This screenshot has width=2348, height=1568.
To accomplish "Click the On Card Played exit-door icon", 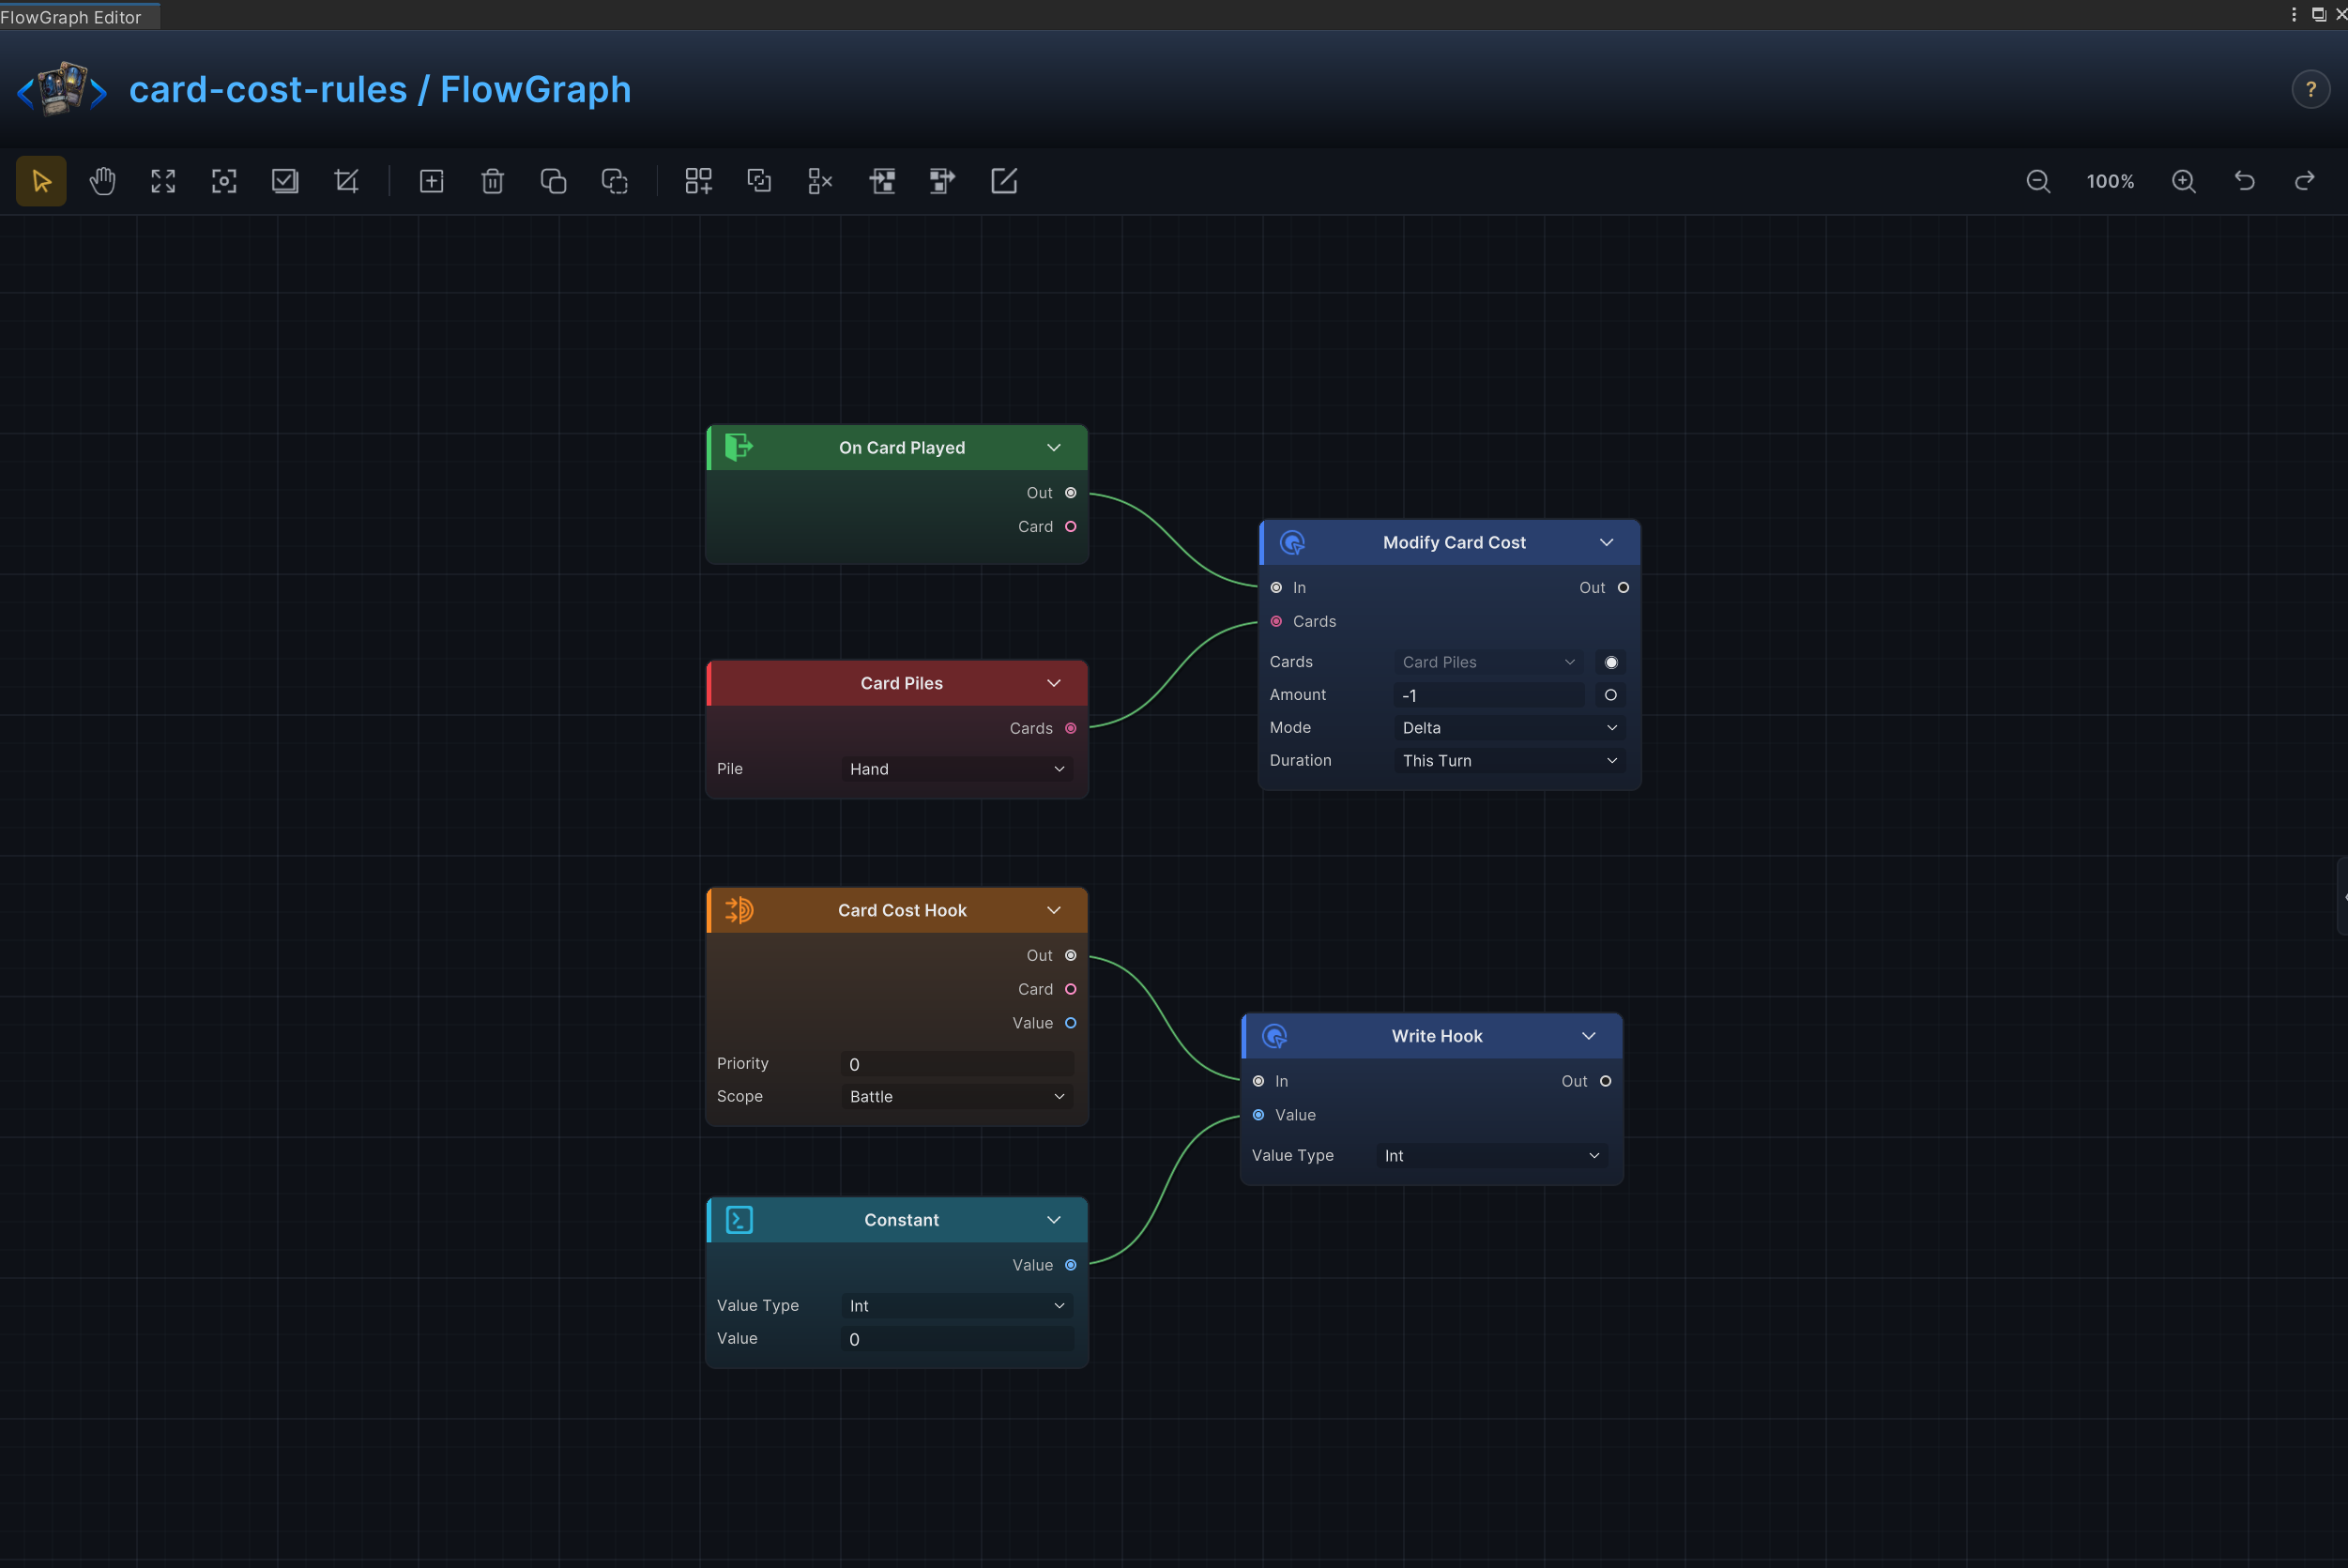I will pyautogui.click(x=738, y=447).
